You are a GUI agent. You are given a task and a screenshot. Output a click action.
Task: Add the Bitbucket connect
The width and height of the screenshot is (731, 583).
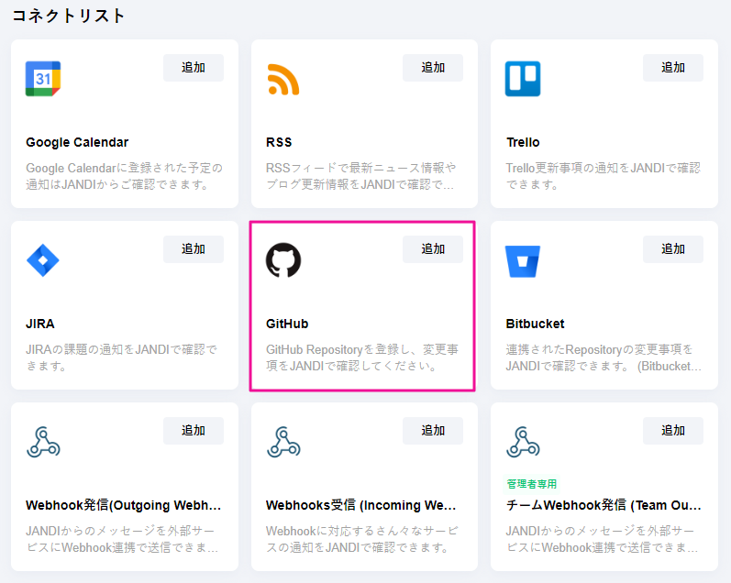[673, 249]
